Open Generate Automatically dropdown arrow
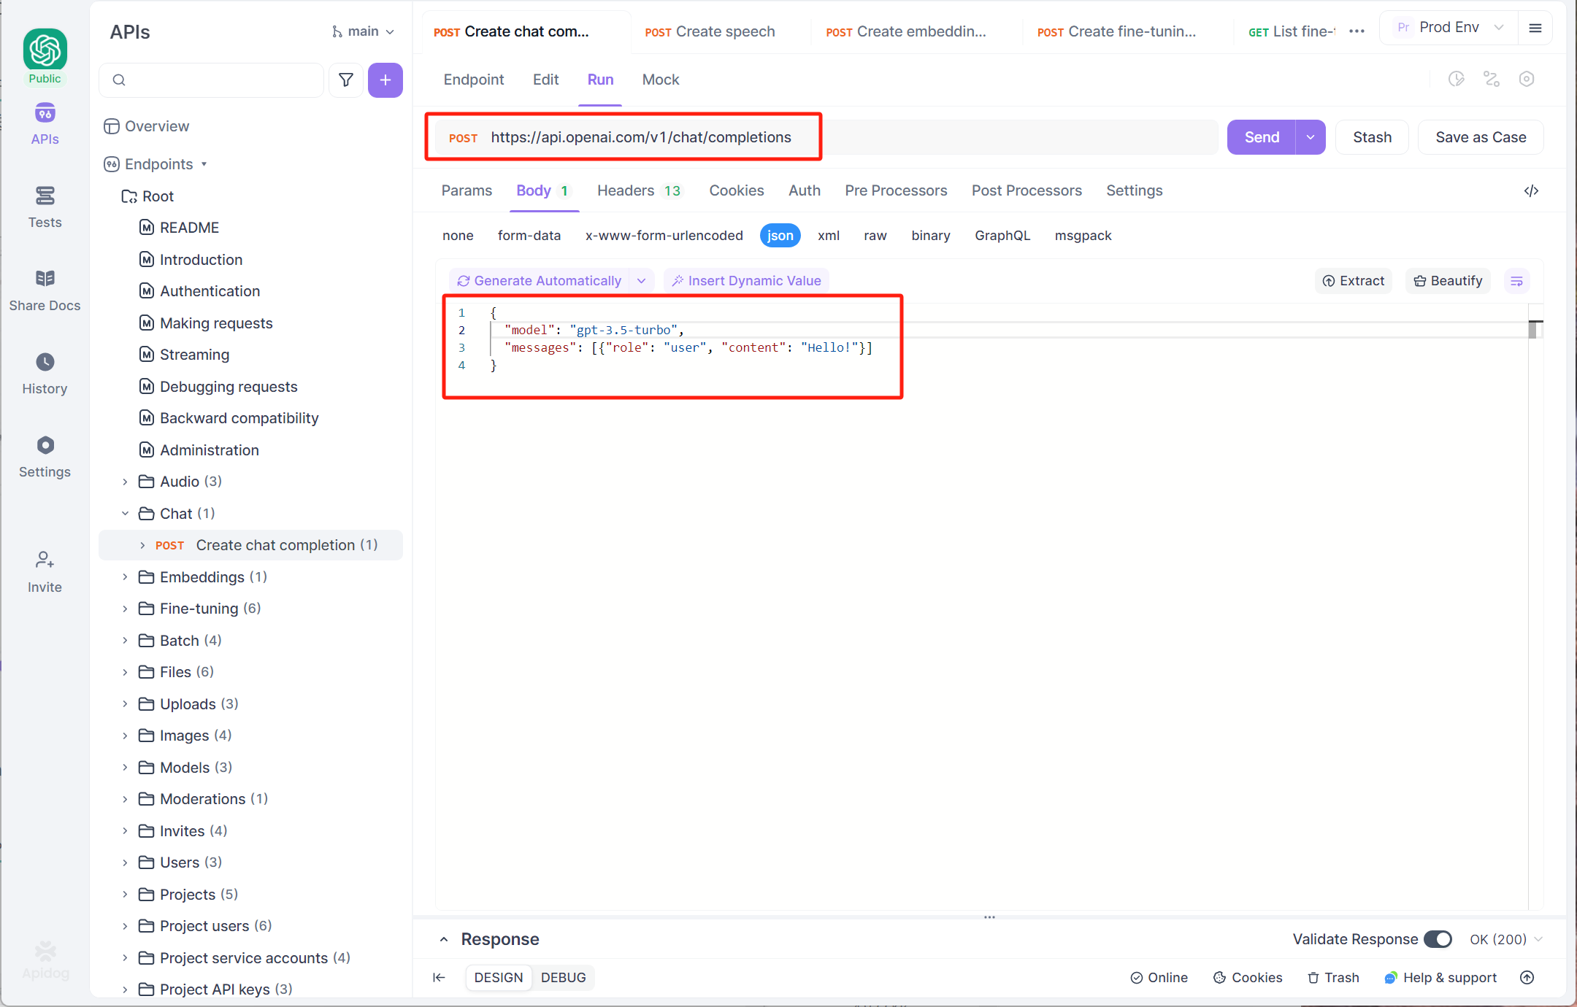Image resolution: width=1577 pixels, height=1007 pixels. click(642, 281)
